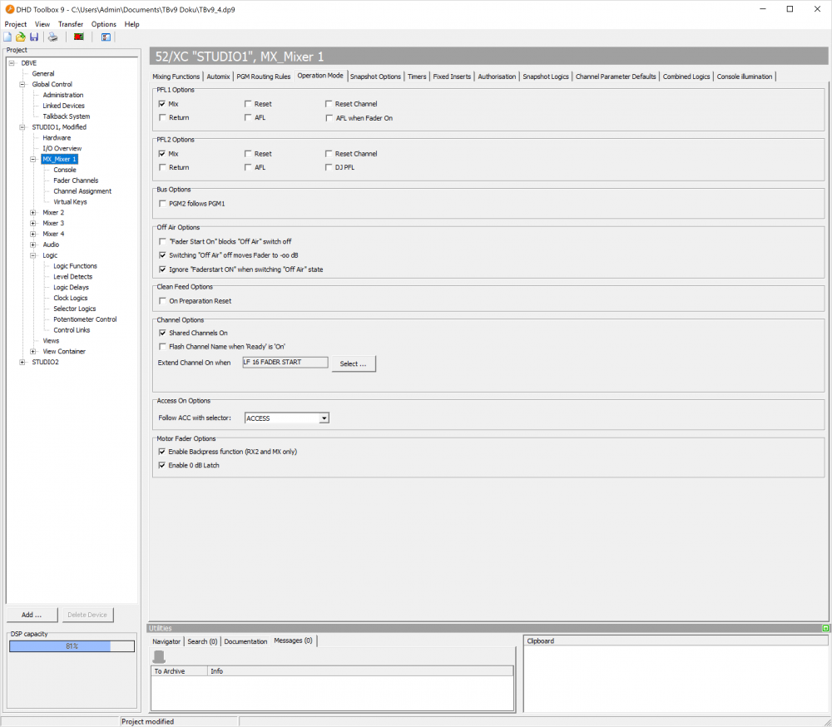Viewport: 832px width, 727px height.
Task: Disable the Mix checkbox under PFL1 Options
Action: point(161,104)
